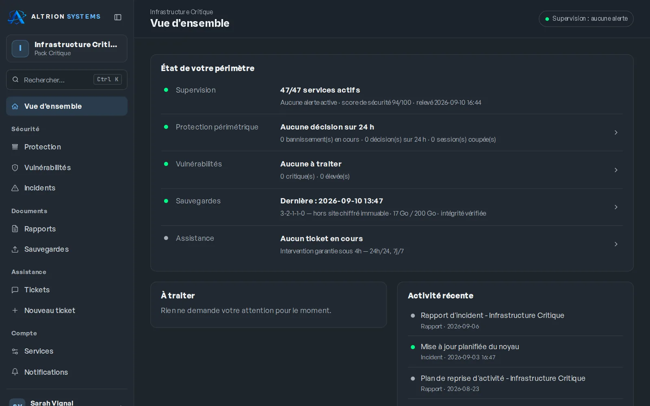Click 'Rien ne demande votre attention' message
Screen dimensions: 650x406
click(x=246, y=311)
